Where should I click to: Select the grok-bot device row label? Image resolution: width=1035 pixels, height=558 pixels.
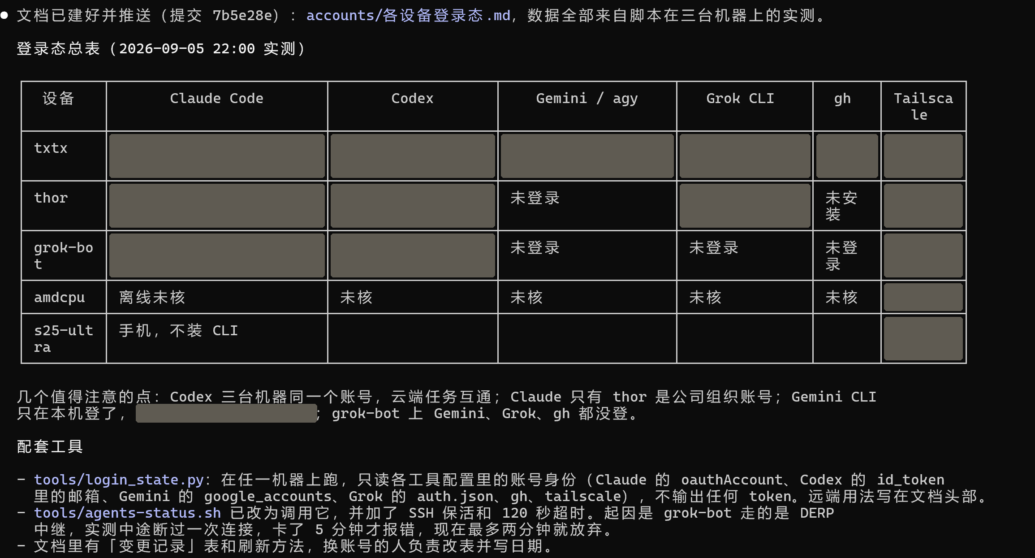point(63,256)
